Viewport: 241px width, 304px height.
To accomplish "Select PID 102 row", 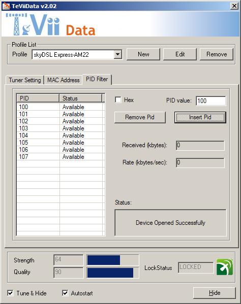I will [x=61, y=121].
